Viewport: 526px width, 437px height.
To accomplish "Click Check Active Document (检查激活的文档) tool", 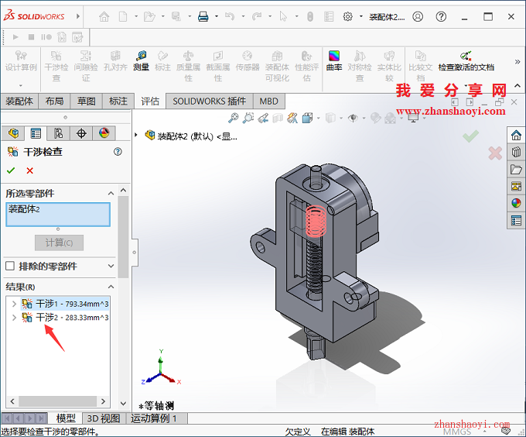I will [466, 60].
